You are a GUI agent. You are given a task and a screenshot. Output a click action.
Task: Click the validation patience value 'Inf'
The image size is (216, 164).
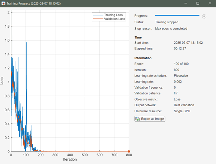[x=176, y=93]
